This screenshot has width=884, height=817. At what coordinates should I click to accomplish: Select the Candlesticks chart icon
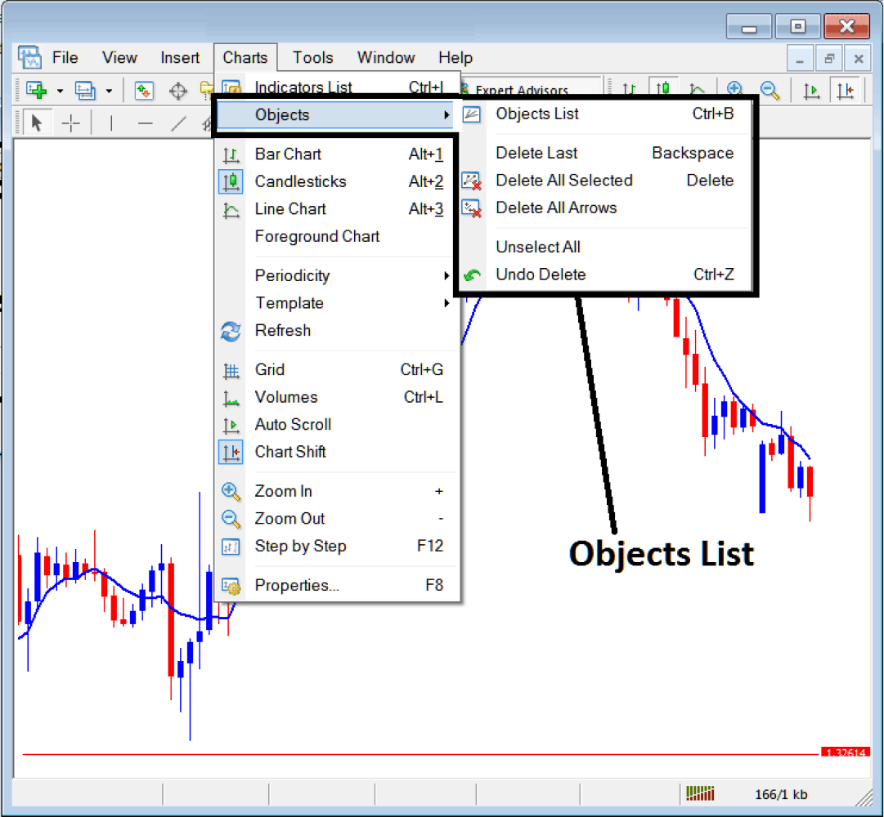tap(662, 90)
